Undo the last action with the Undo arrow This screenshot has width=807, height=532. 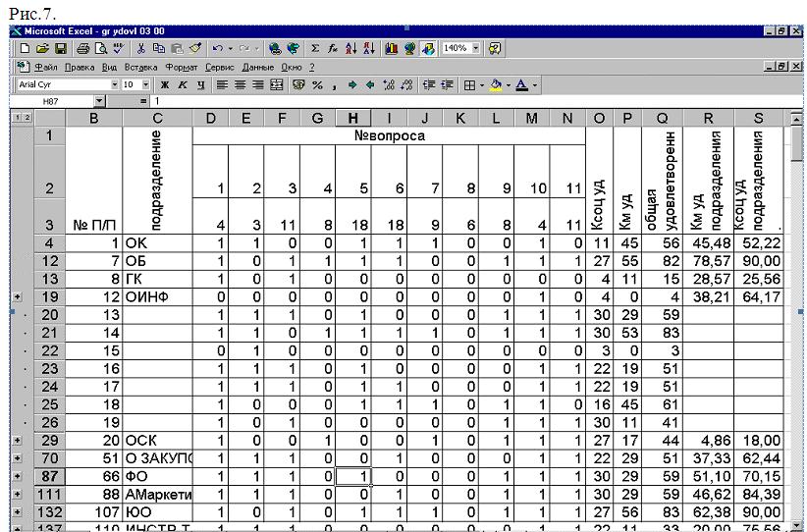(217, 49)
